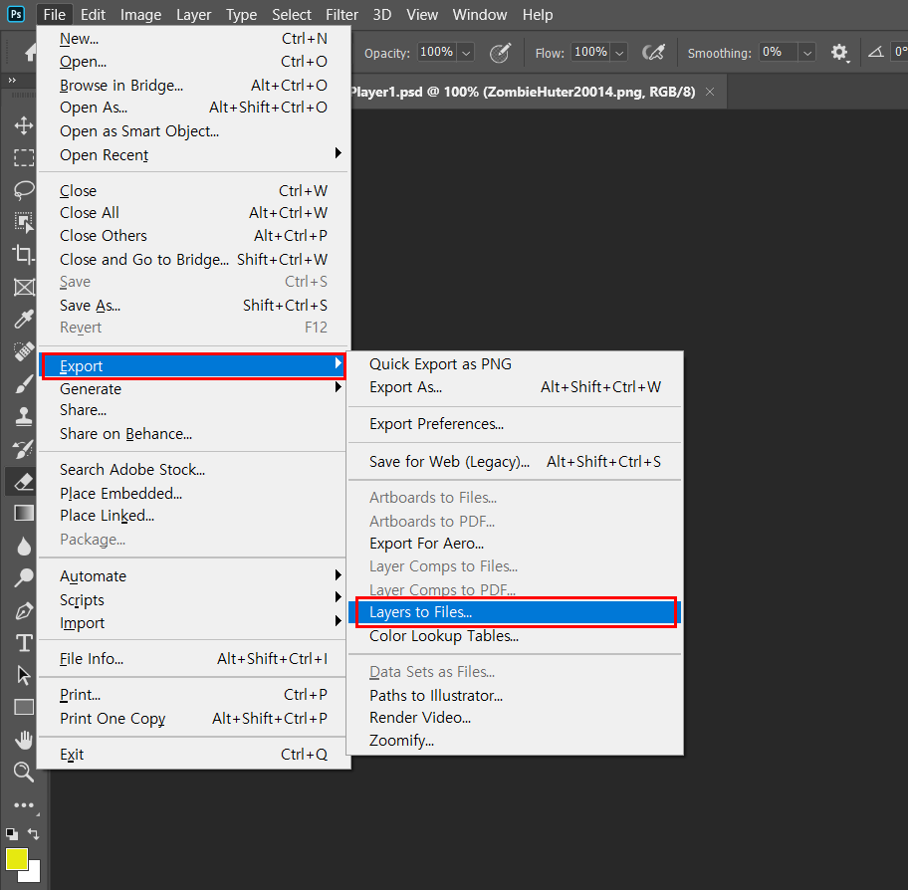
Task: Select the Lasso tool
Action: click(x=23, y=190)
